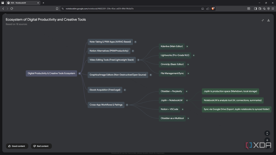This screenshot has width=276, height=155.
Task: Expand Notion Alternatives node arrow
Action: coord(133,51)
